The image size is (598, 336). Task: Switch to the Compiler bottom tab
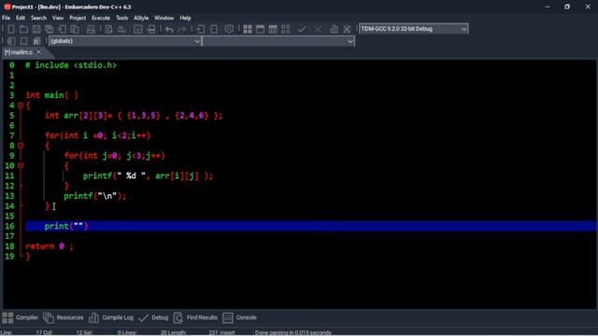click(21, 317)
